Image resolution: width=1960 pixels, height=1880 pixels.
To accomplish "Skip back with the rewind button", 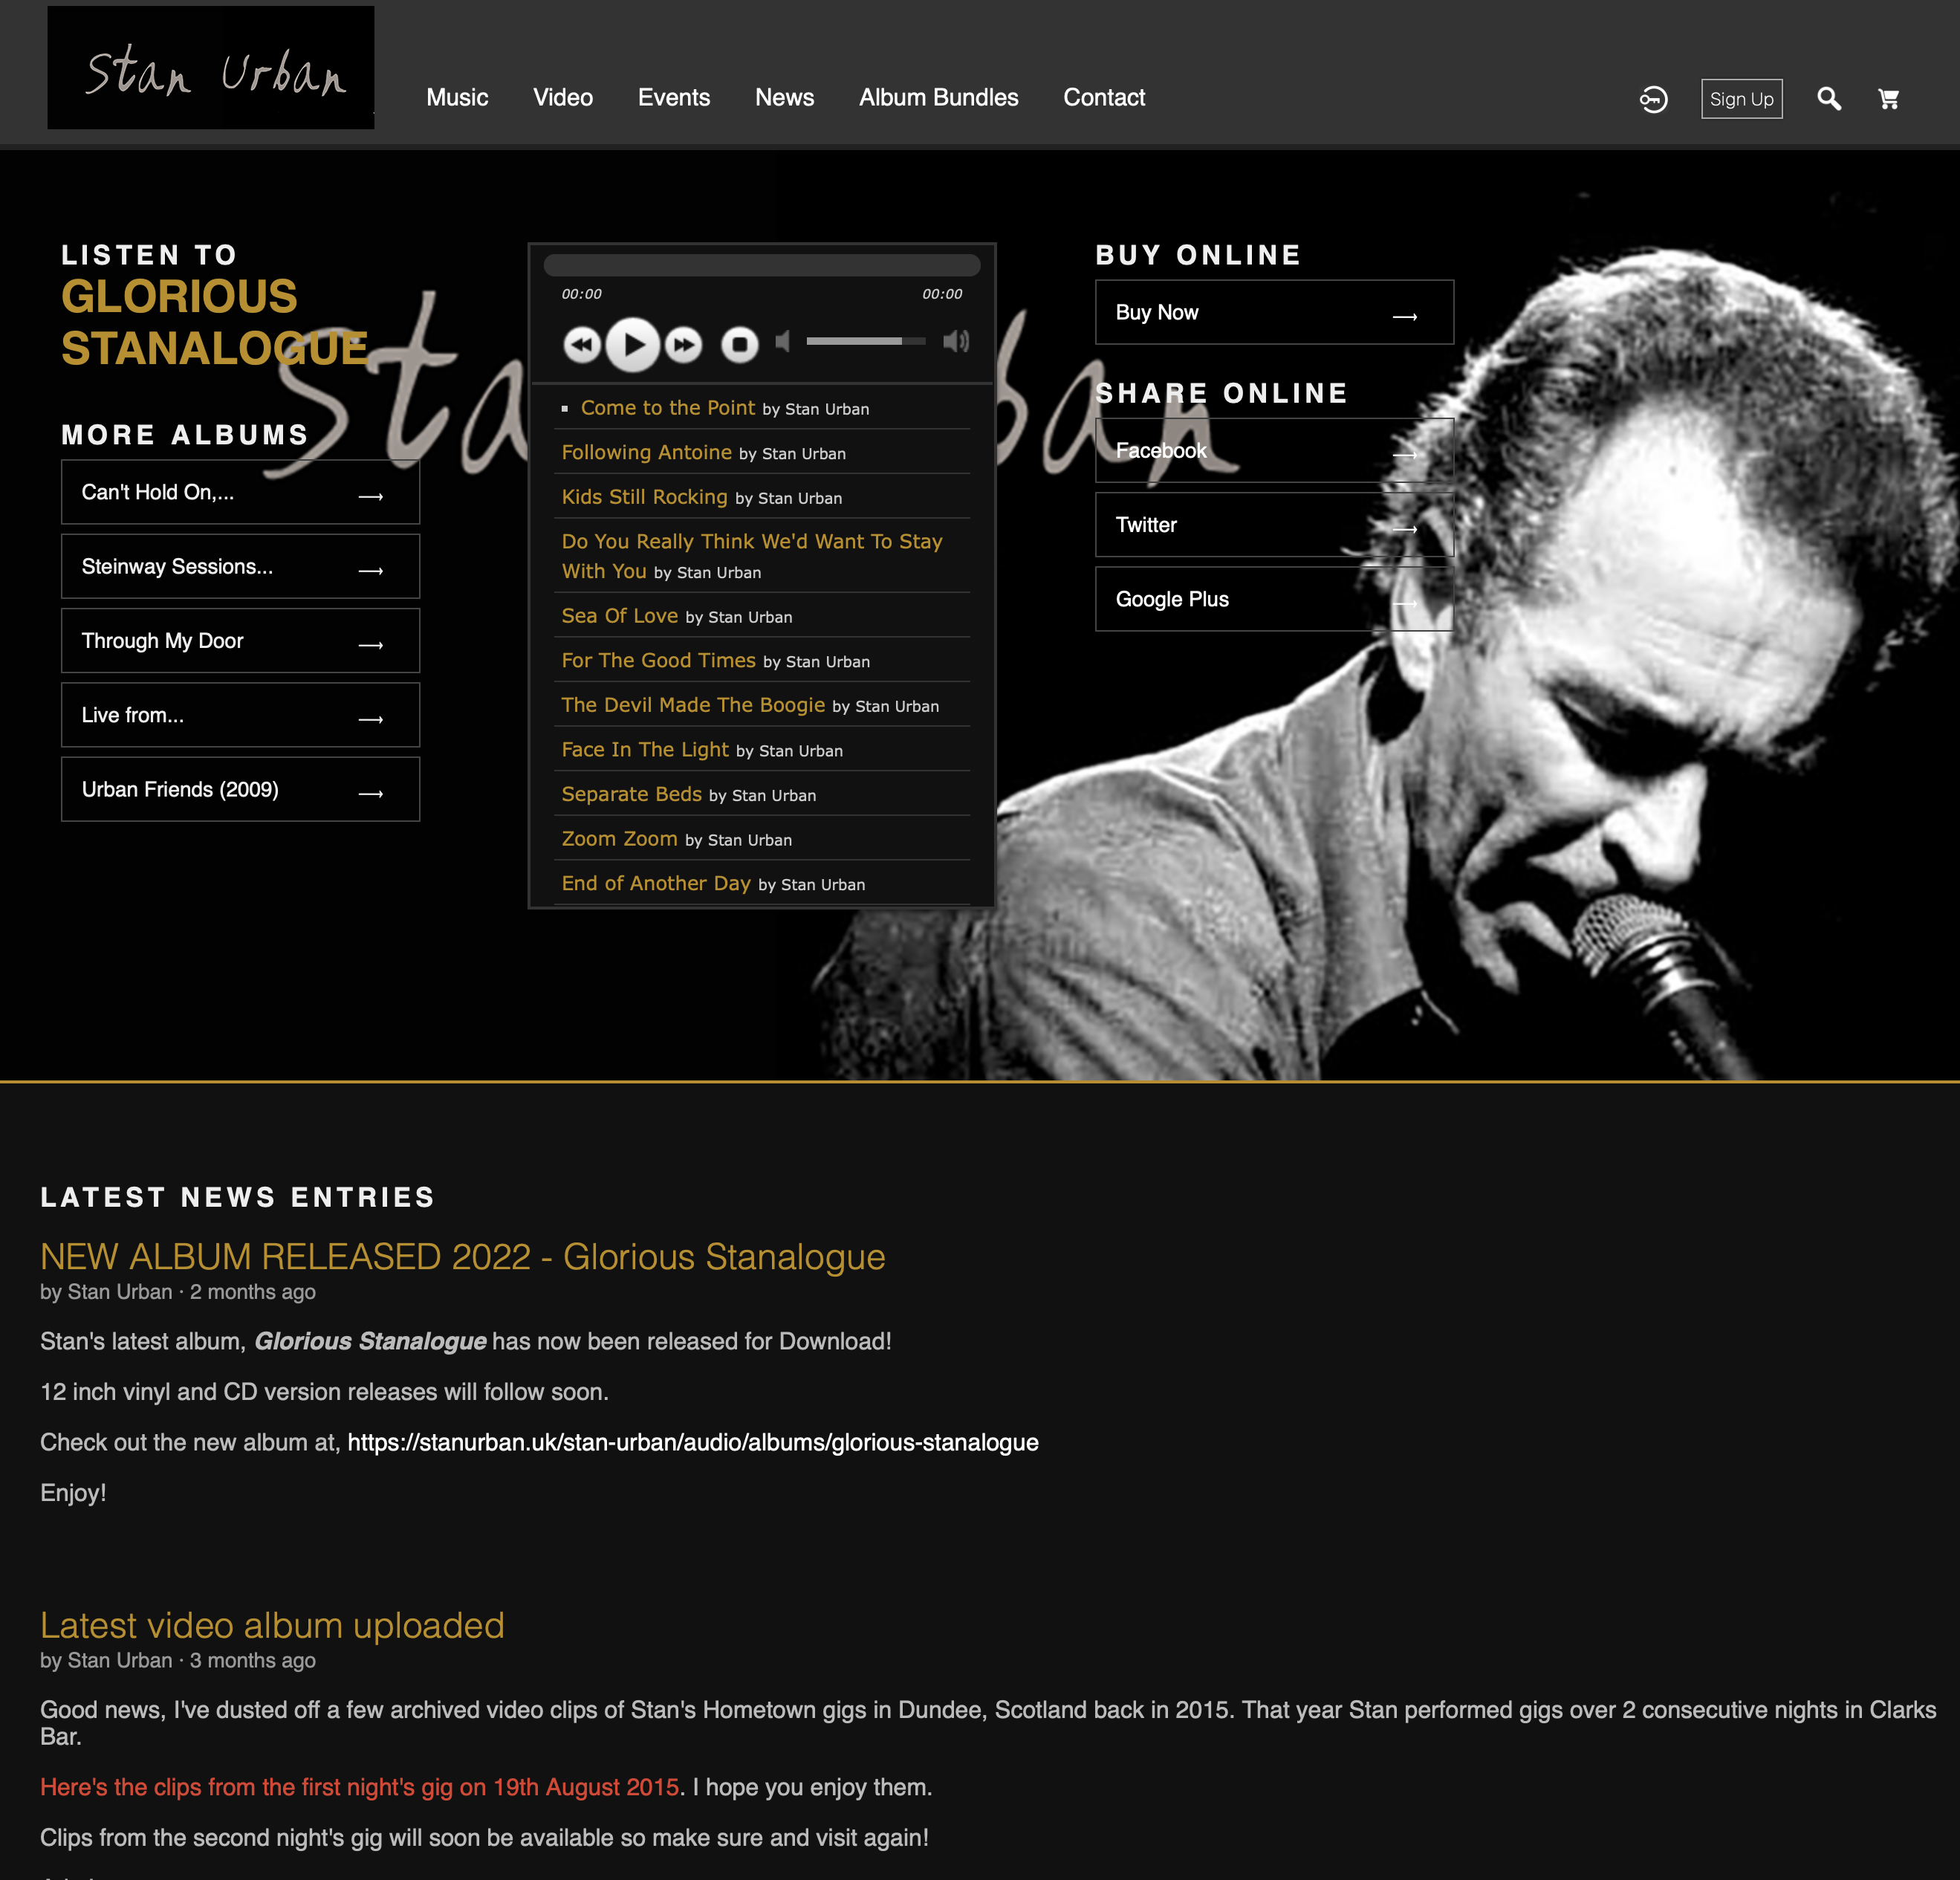I will click(581, 344).
